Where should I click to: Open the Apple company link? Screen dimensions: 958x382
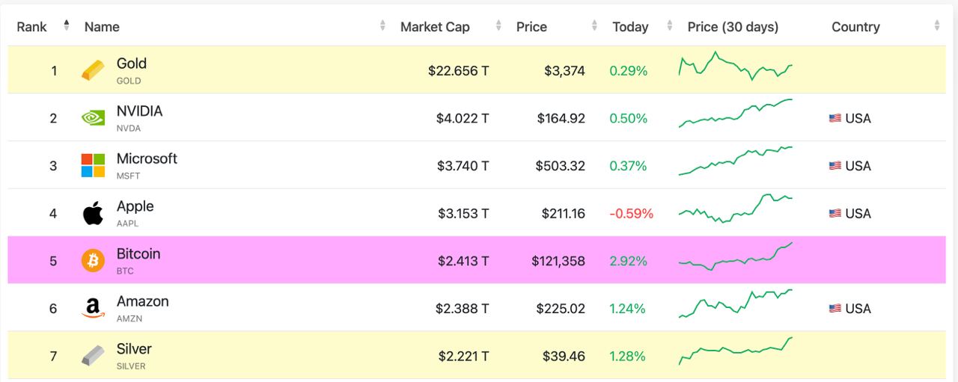(x=135, y=206)
